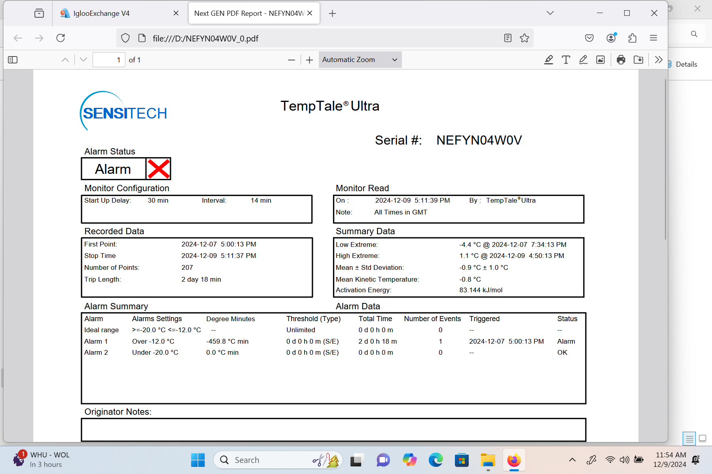The image size is (712, 474).
Task: Click the serial number NEFYN04W0V text
Action: [479, 140]
